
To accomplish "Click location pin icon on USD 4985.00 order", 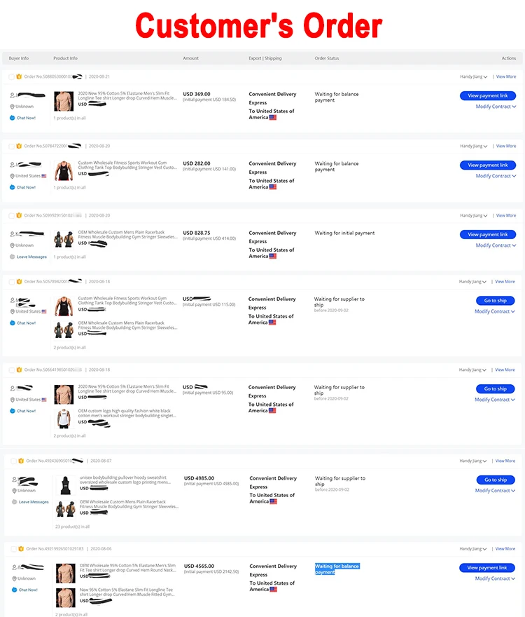I will [x=15, y=491].
